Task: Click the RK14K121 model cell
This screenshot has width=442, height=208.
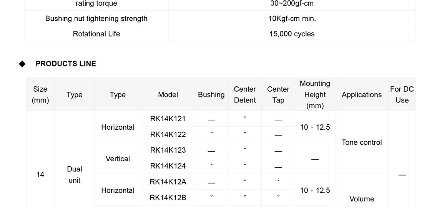Action: 168,119
